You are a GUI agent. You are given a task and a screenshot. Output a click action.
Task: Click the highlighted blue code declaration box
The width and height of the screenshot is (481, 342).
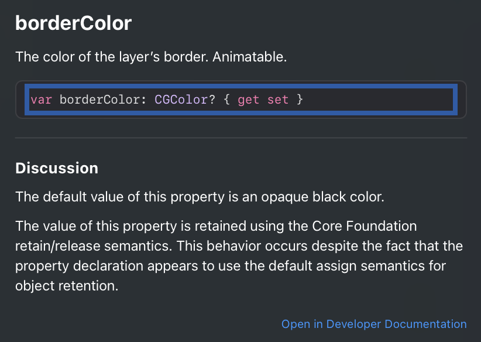[x=241, y=100]
